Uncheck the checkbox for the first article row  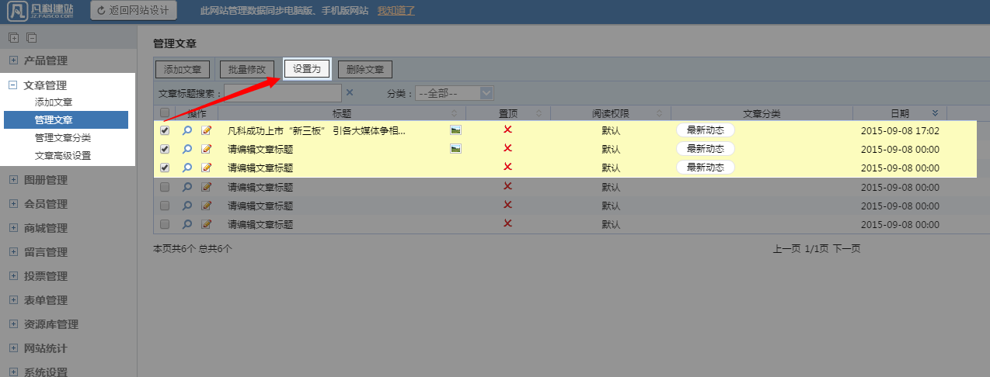(164, 130)
